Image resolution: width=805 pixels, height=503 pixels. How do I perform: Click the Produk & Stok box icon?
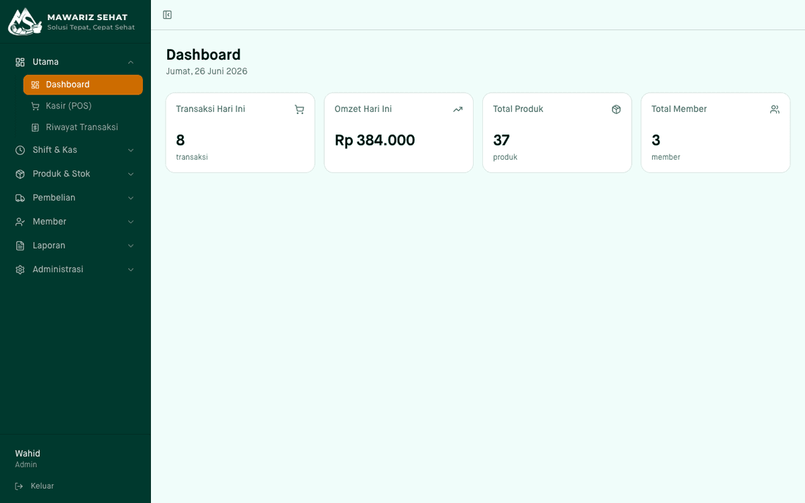[x=20, y=174]
